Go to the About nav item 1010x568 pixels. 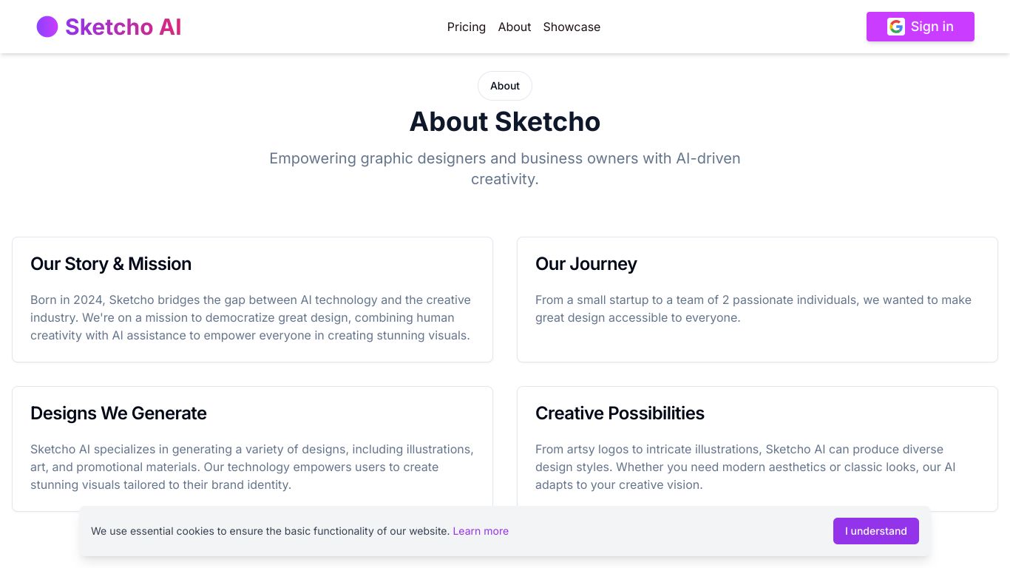[515, 27]
